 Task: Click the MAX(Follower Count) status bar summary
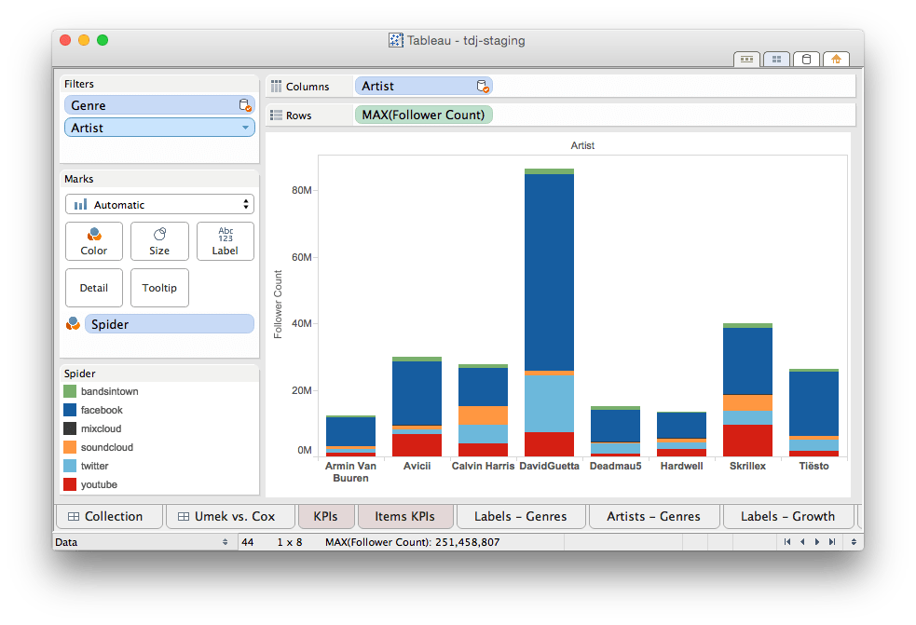point(413,542)
